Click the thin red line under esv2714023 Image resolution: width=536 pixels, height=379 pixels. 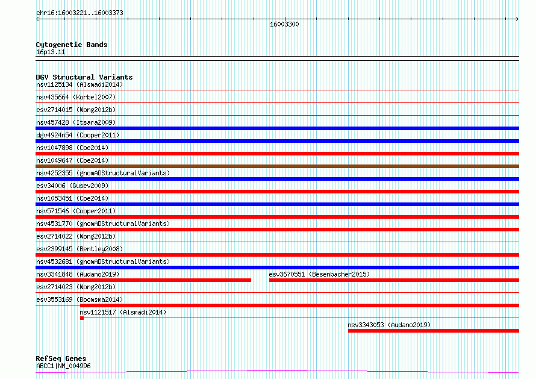pyautogui.click(x=277, y=293)
